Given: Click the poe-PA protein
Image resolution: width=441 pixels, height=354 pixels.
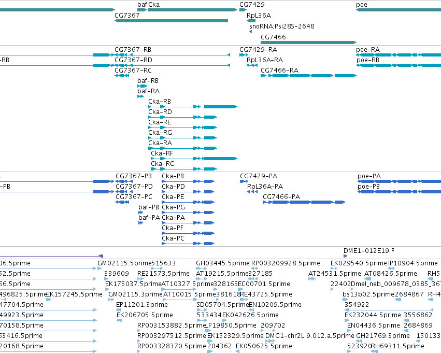Looking at the screenshot, I should point(400,181).
